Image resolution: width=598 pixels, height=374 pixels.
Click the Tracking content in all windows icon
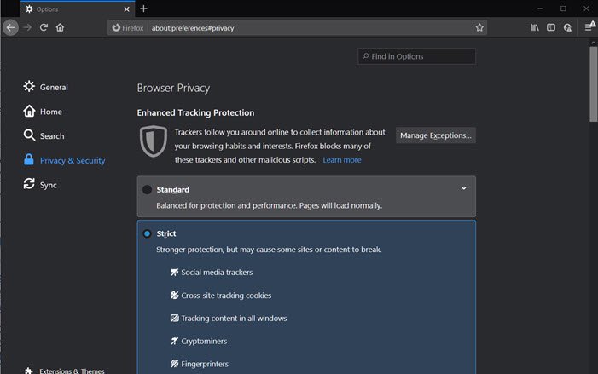coord(174,318)
